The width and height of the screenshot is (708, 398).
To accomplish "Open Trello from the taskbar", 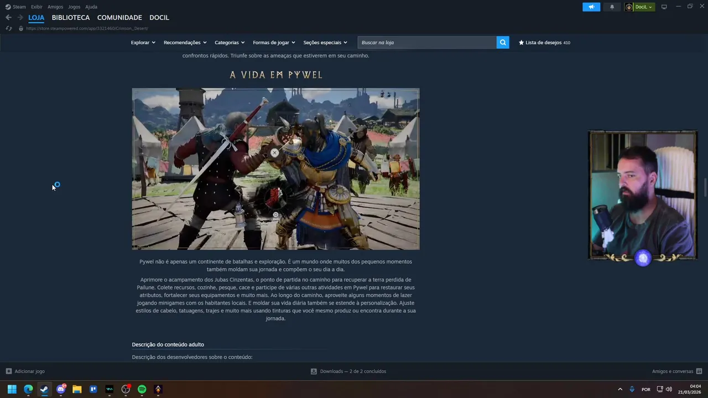I will 93,389.
